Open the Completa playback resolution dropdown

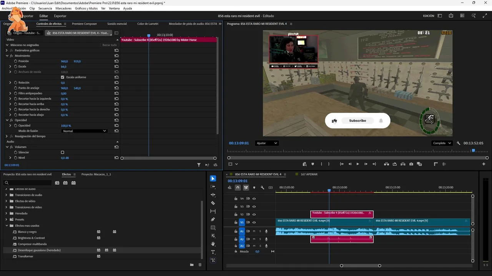[442, 143]
